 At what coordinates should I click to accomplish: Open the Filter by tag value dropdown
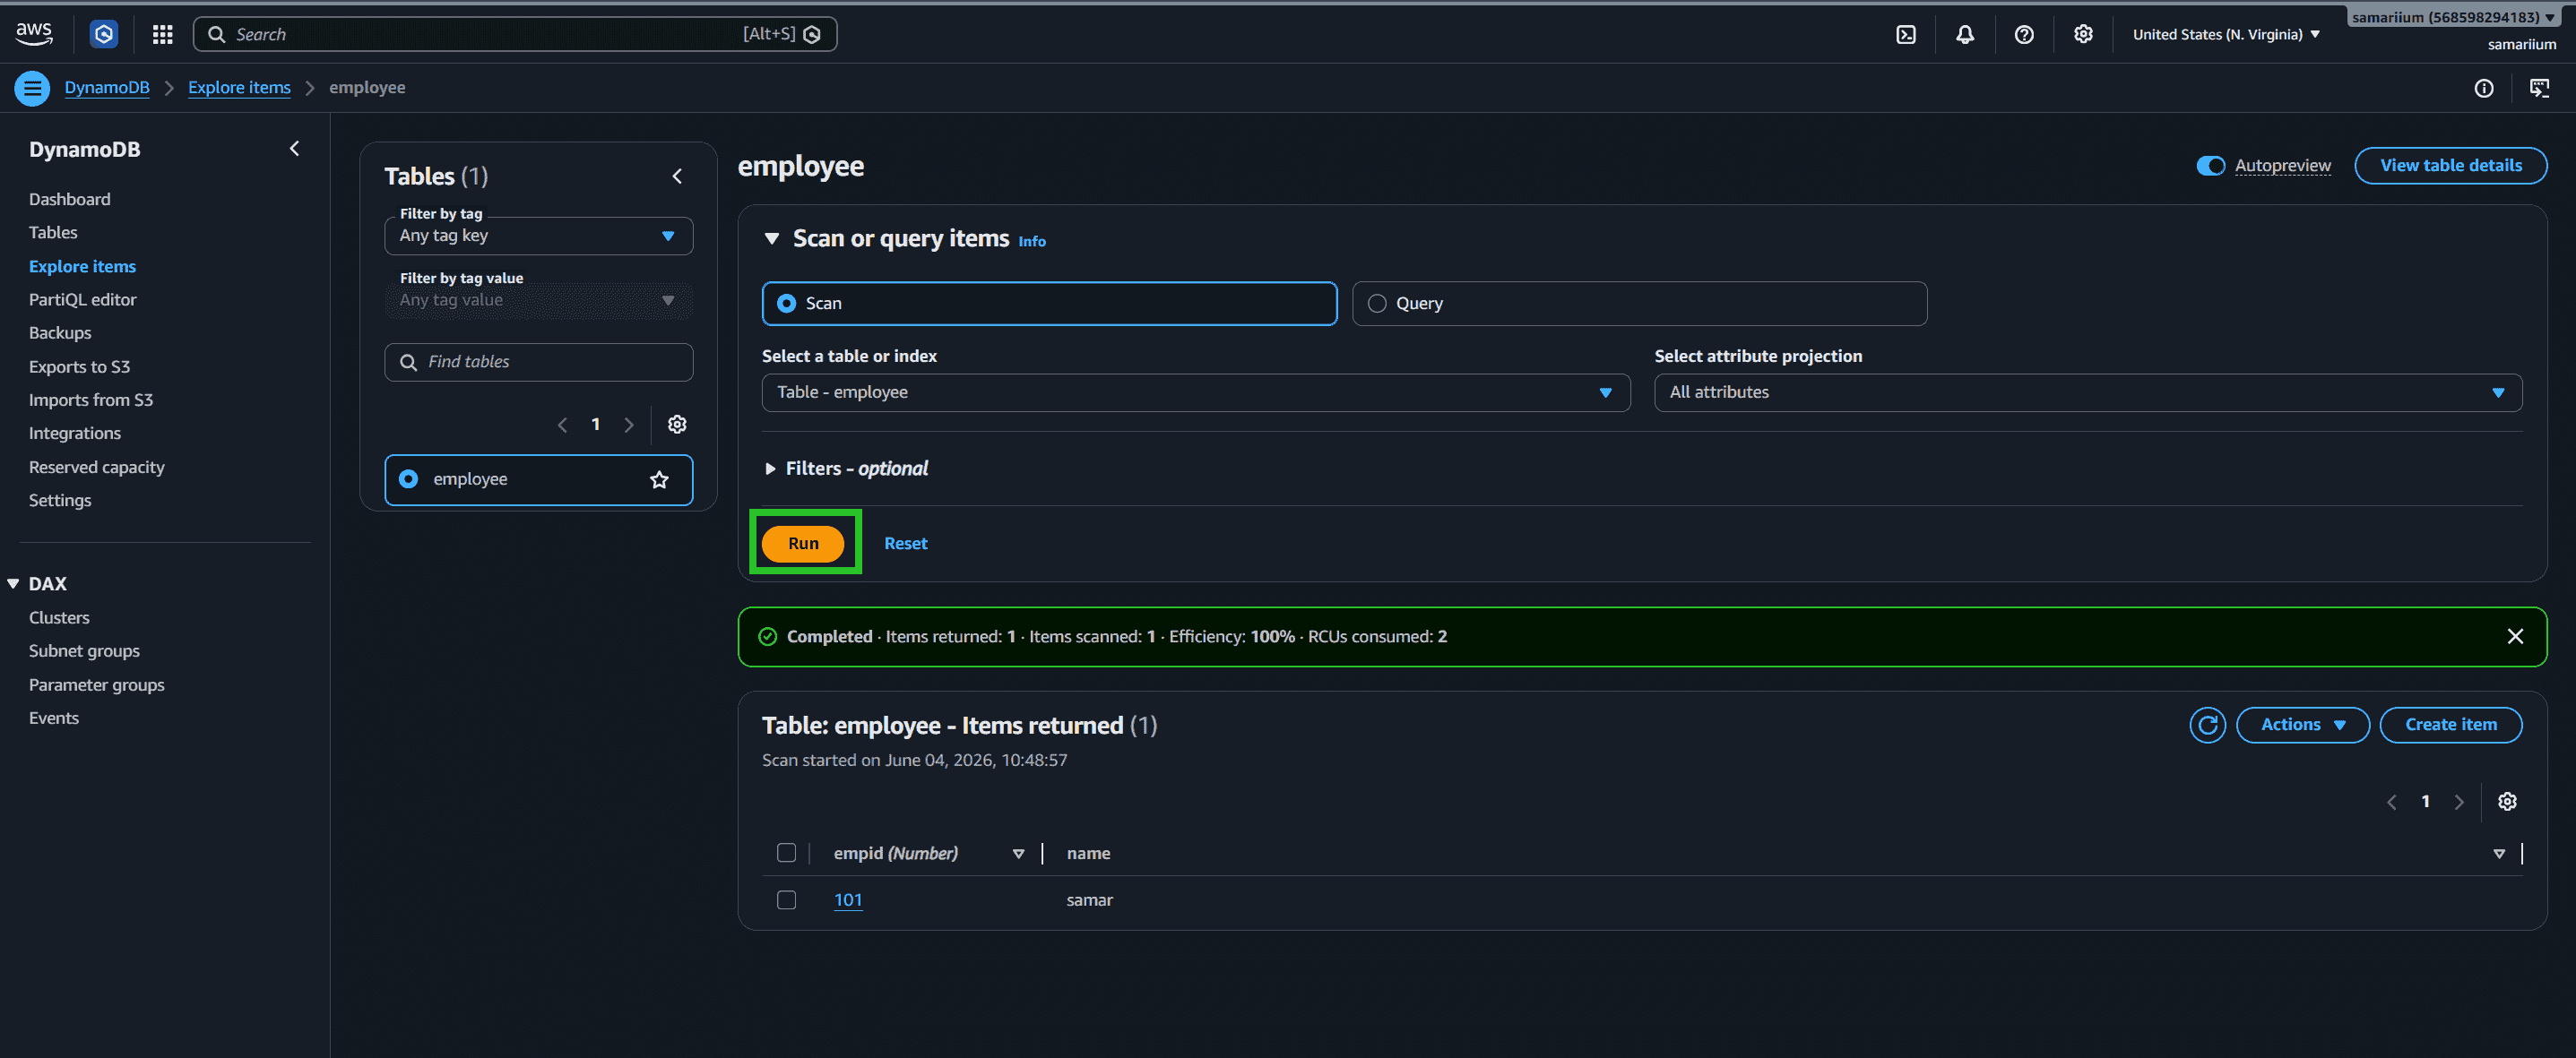pos(538,301)
